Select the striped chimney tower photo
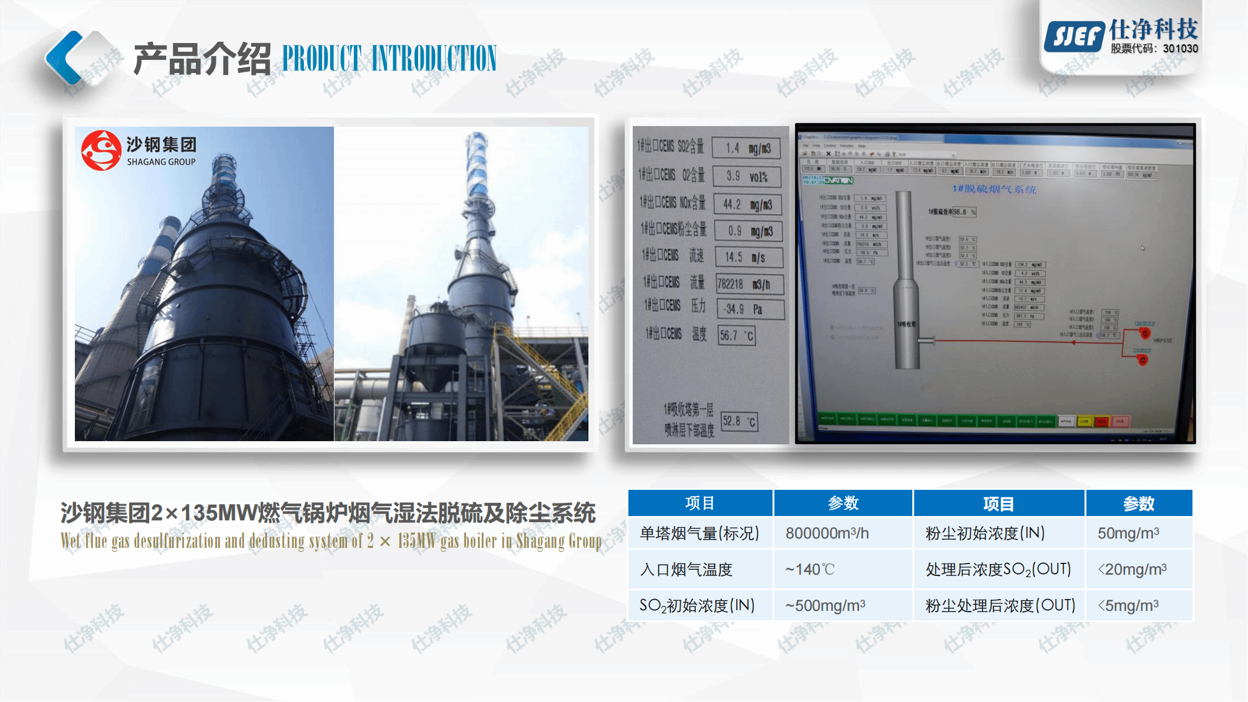The image size is (1248, 702). (461, 284)
